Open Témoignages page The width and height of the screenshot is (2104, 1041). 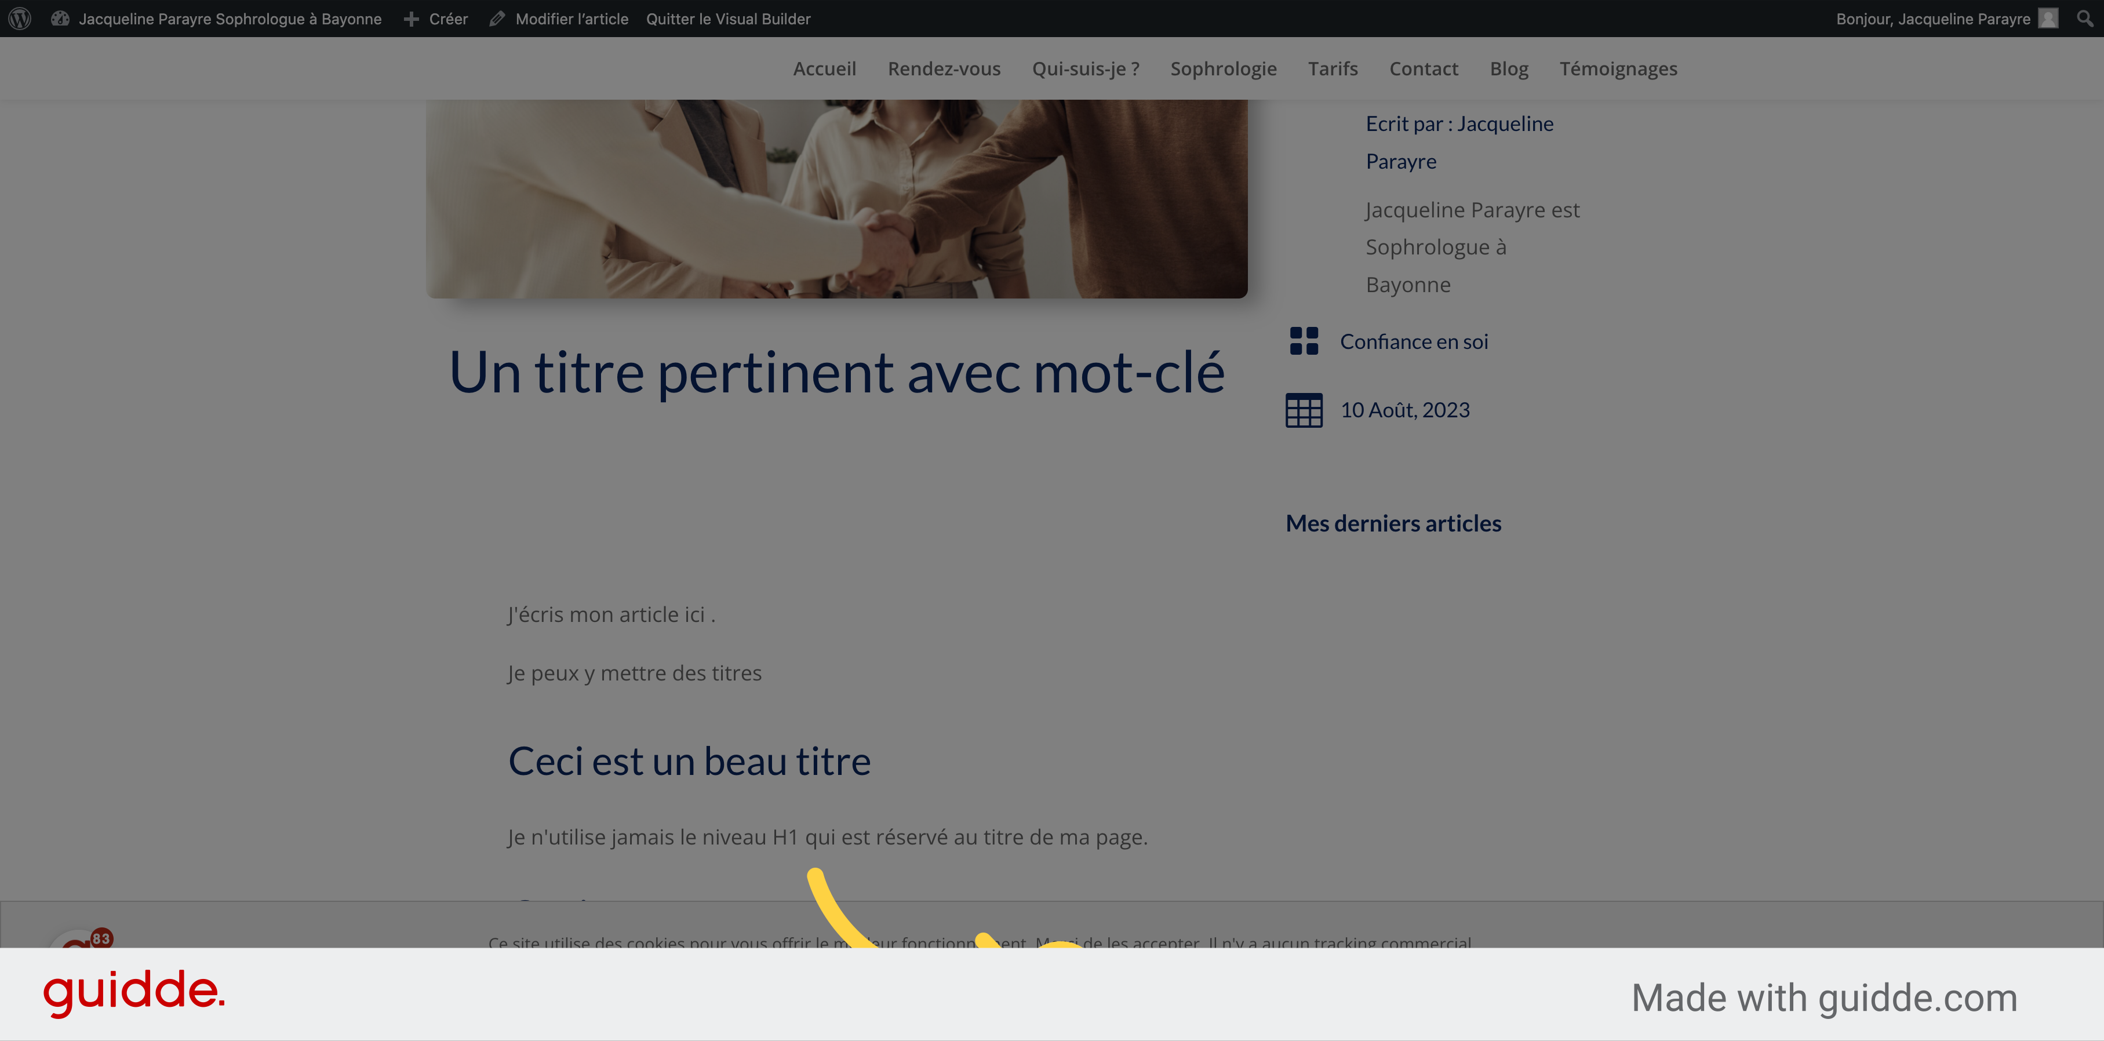(1618, 68)
